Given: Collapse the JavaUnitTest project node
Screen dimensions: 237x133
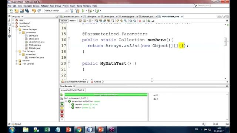Looking at the screenshot, I should click(x=13, y=26).
